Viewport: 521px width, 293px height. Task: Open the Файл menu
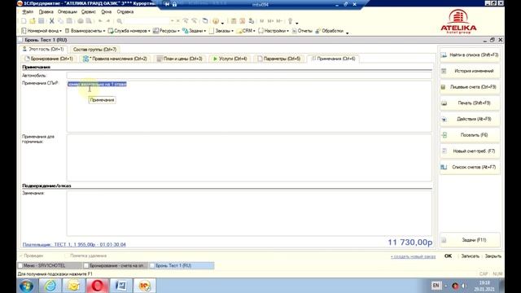coord(28,11)
